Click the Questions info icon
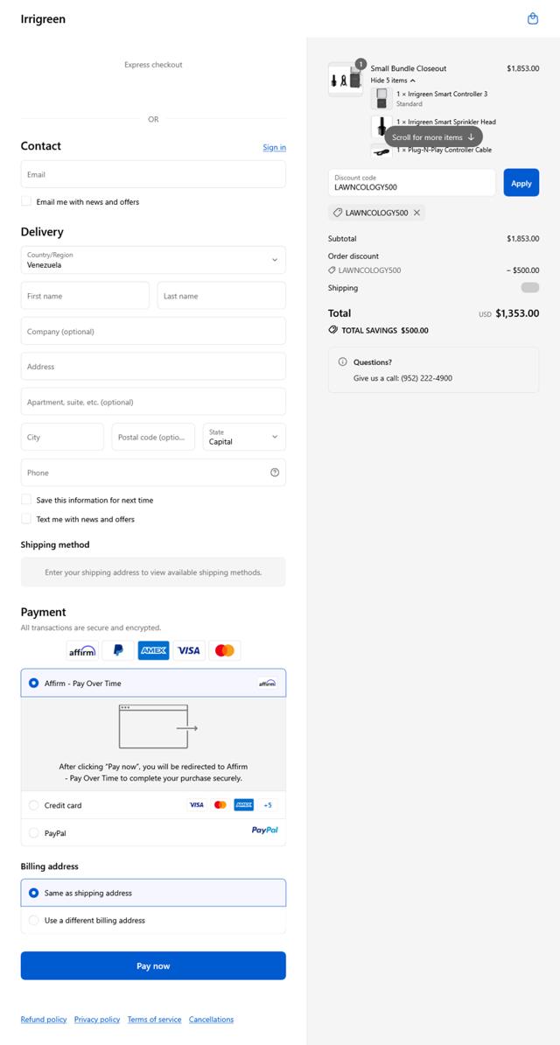Image resolution: width=560 pixels, height=1045 pixels. click(343, 361)
